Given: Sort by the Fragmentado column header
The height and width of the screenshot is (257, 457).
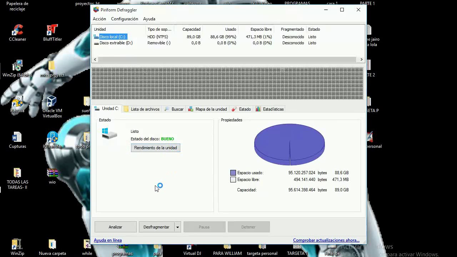Looking at the screenshot, I should tap(292, 29).
